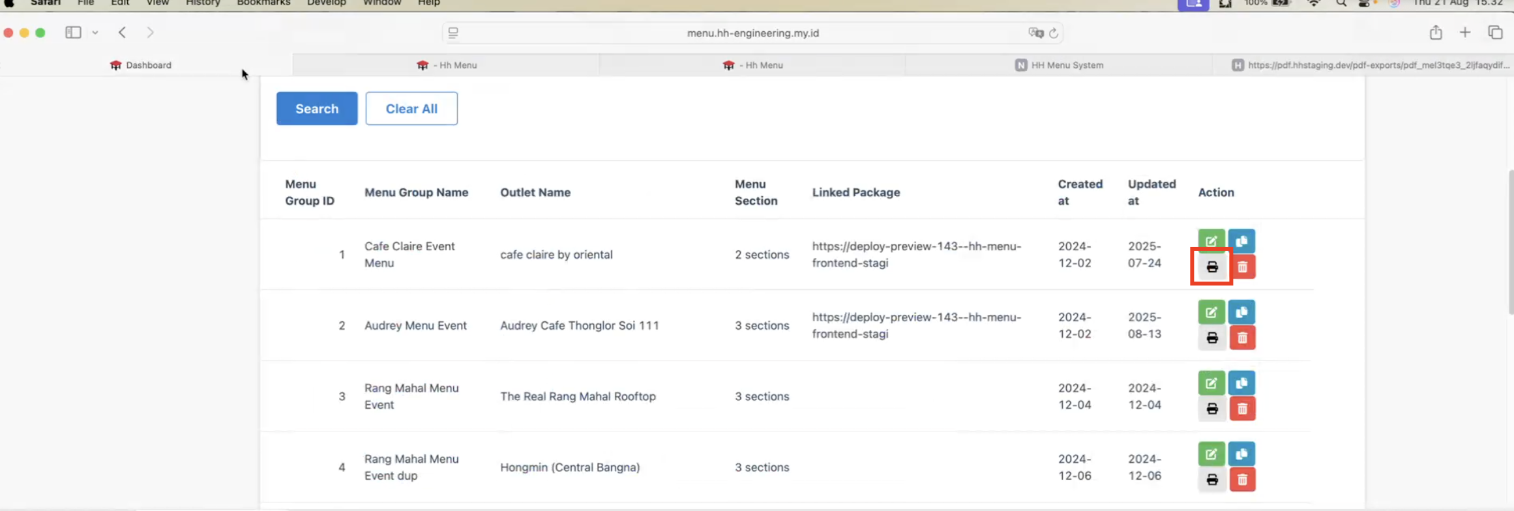Screen dimensions: 1514x511
Task: Expand the sidebar dropdown chevron
Action: [95, 33]
